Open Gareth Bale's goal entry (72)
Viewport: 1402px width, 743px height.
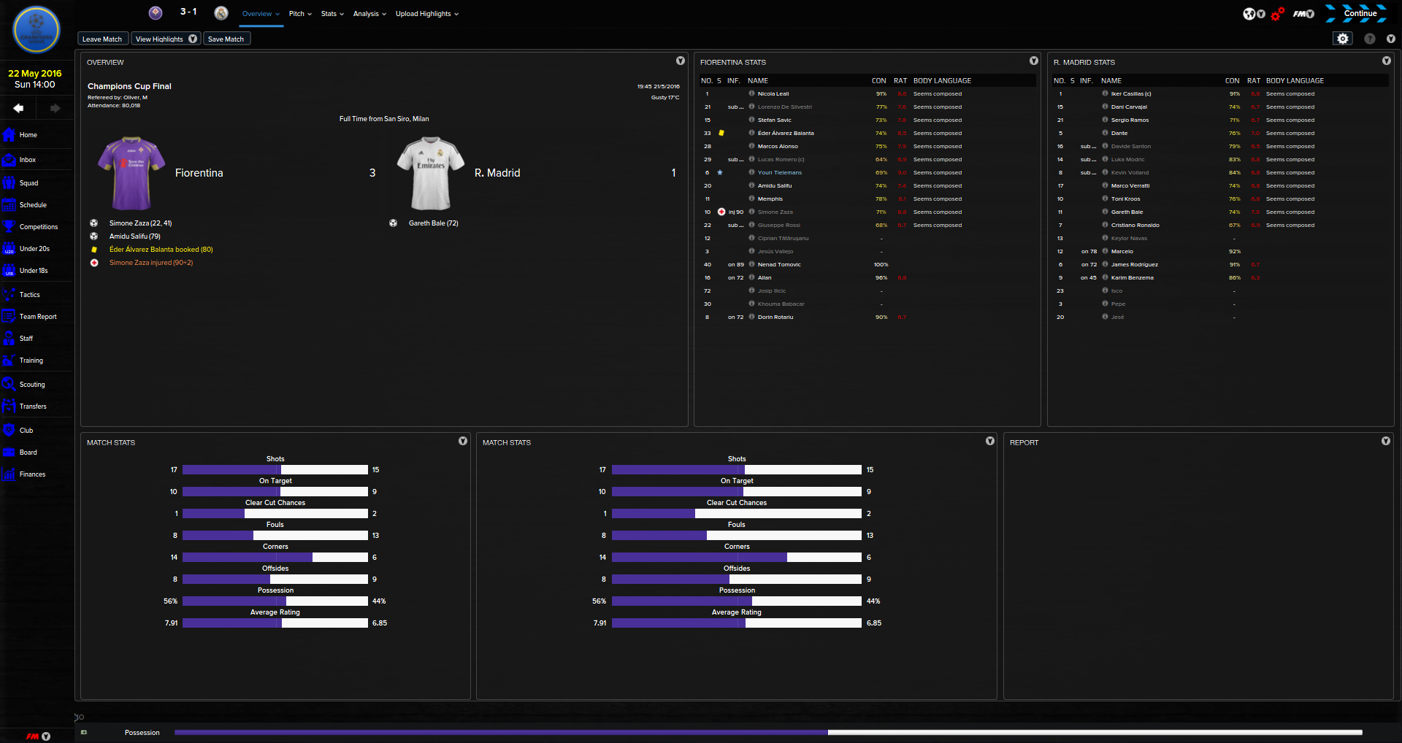(x=433, y=223)
